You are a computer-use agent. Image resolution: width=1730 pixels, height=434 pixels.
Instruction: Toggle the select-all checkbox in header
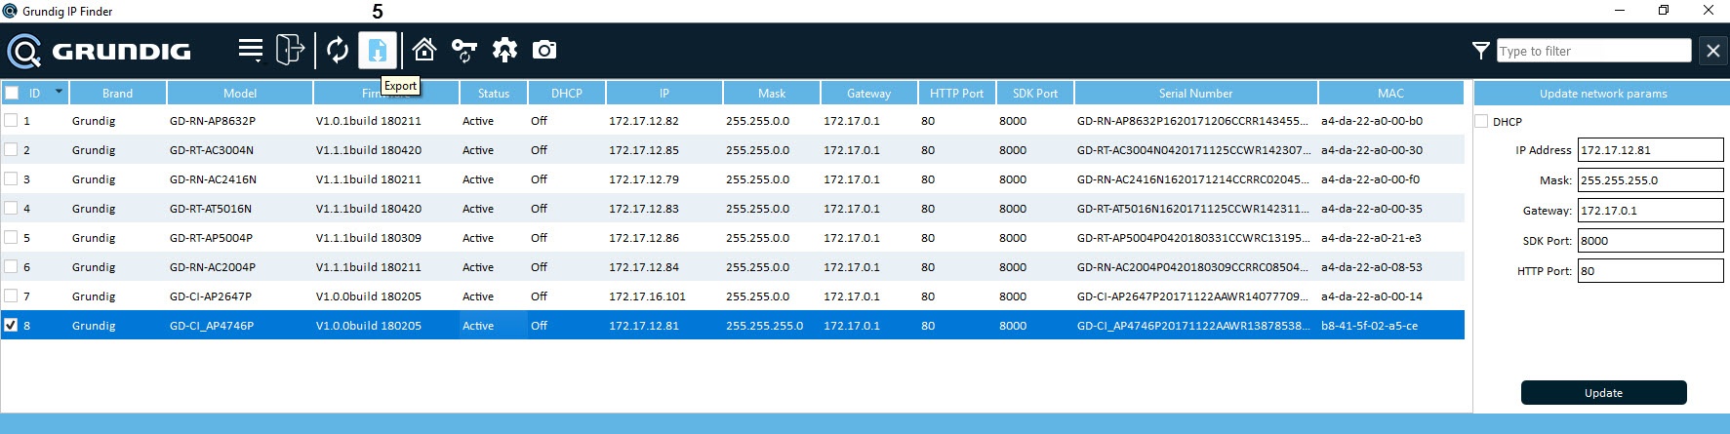pos(12,93)
